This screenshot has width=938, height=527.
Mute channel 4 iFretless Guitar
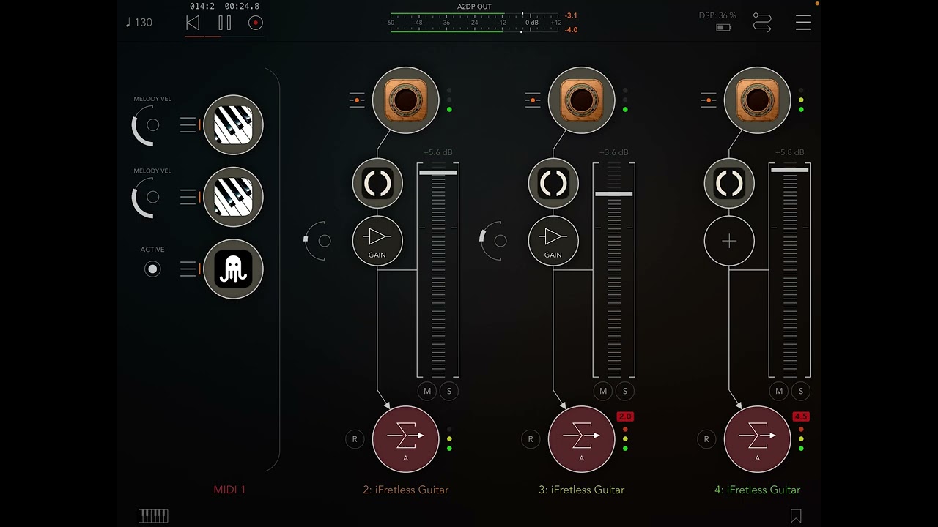click(x=779, y=391)
